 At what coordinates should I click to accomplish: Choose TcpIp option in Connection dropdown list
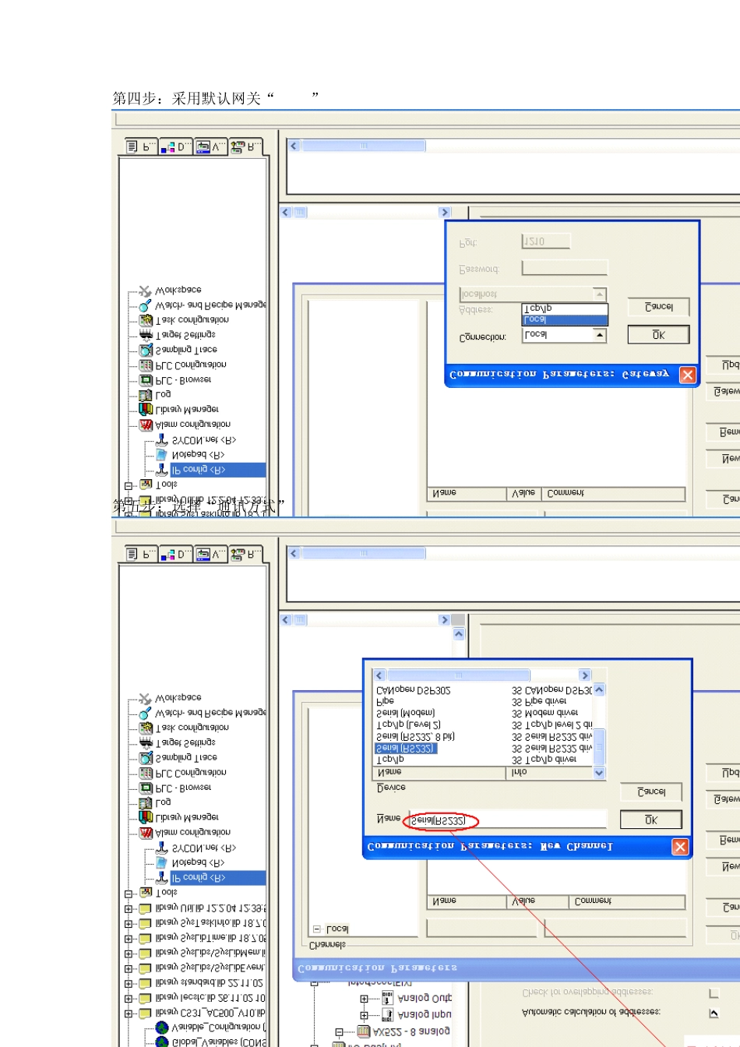pos(564,309)
